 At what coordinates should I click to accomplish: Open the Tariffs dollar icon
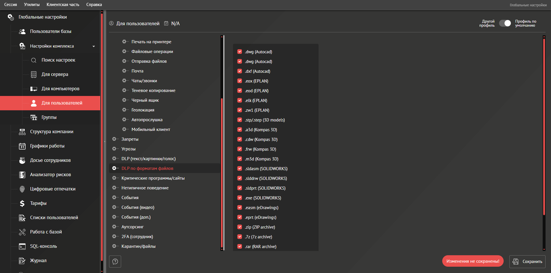(22, 203)
